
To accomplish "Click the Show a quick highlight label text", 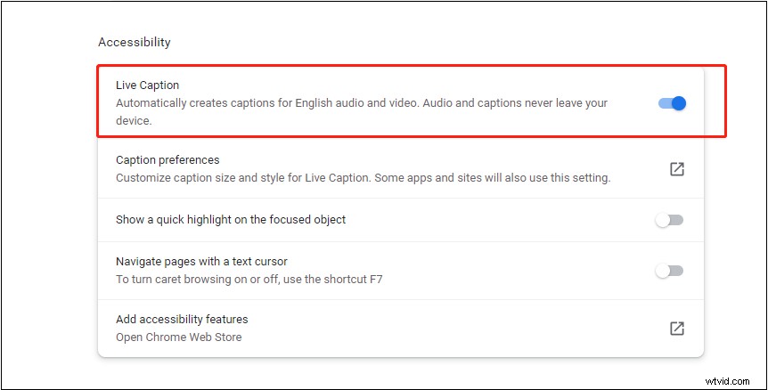I will coord(231,220).
